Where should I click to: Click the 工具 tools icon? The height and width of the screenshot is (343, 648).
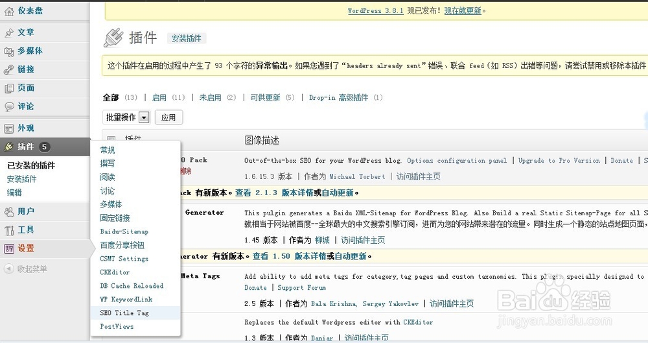click(8, 230)
